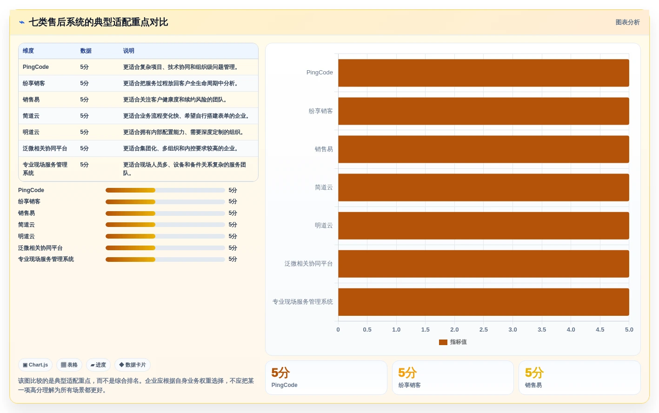This screenshot has height=413, width=659.
Task: Click the 销售易 bar in the chart
Action: pyautogui.click(x=484, y=149)
